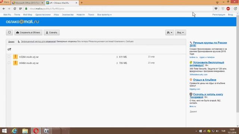Image resolution: width=239 pixels, height=134 pixels.
Task: Click the tr32bit.msdn.orj.rar archive icon
Action: [15, 57]
